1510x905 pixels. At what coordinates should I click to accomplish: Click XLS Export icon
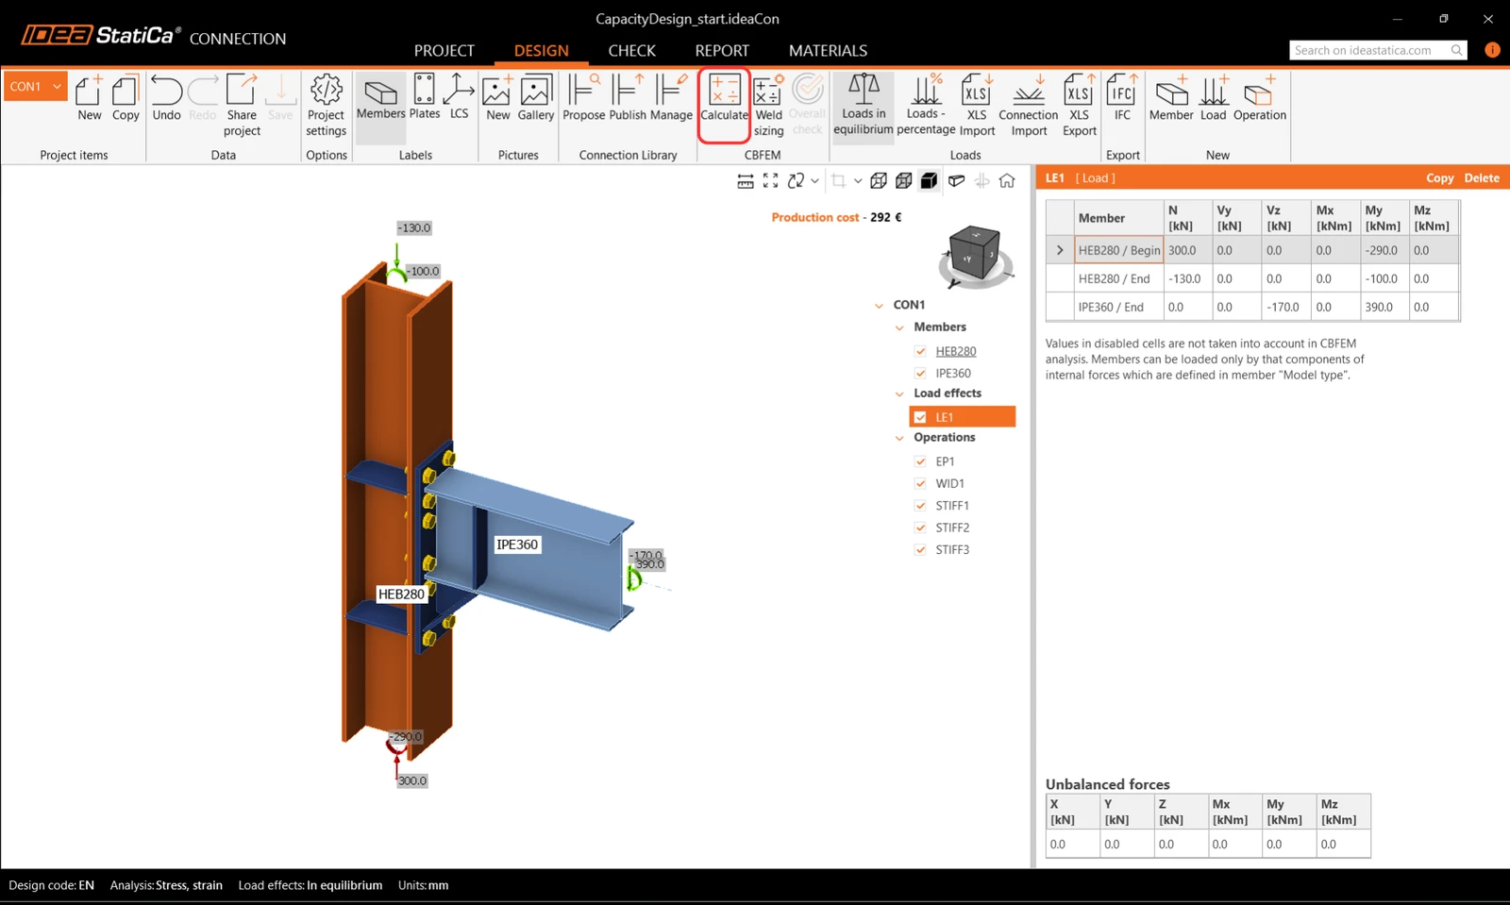pos(1079,104)
